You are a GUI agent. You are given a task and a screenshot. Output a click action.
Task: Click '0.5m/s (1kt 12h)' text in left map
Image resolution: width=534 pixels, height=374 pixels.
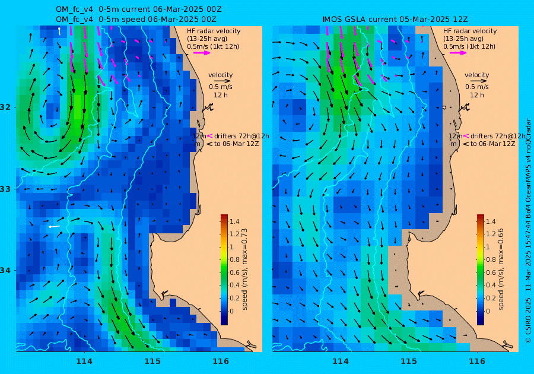(213, 47)
